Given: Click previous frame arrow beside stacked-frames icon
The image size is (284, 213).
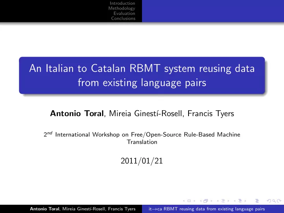Looking at the screenshot, I should pyautogui.click(x=201, y=201).
